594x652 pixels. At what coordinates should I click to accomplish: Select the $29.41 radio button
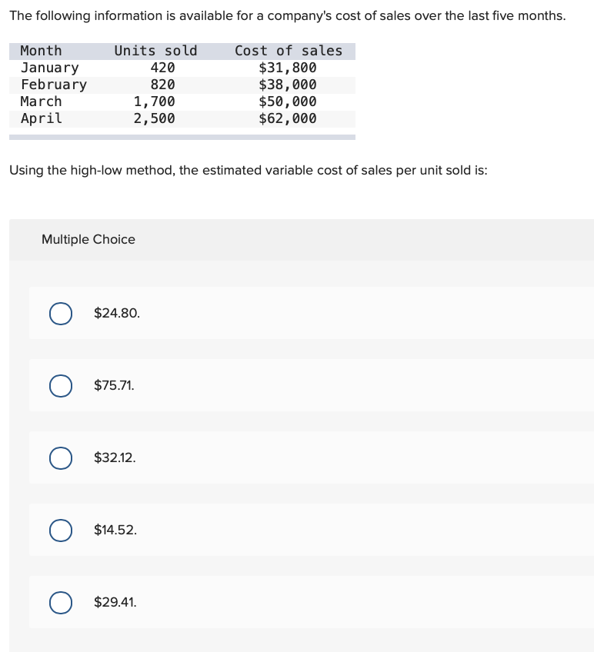(61, 602)
